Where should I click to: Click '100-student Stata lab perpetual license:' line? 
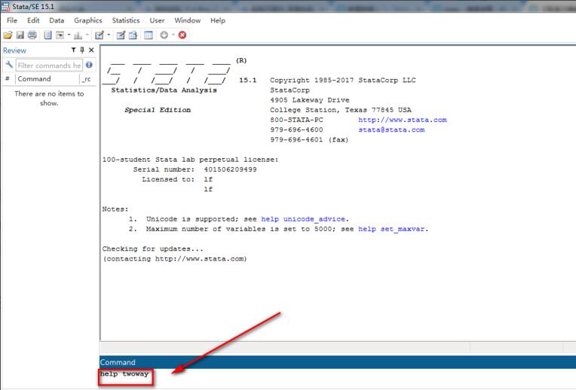[x=190, y=160]
